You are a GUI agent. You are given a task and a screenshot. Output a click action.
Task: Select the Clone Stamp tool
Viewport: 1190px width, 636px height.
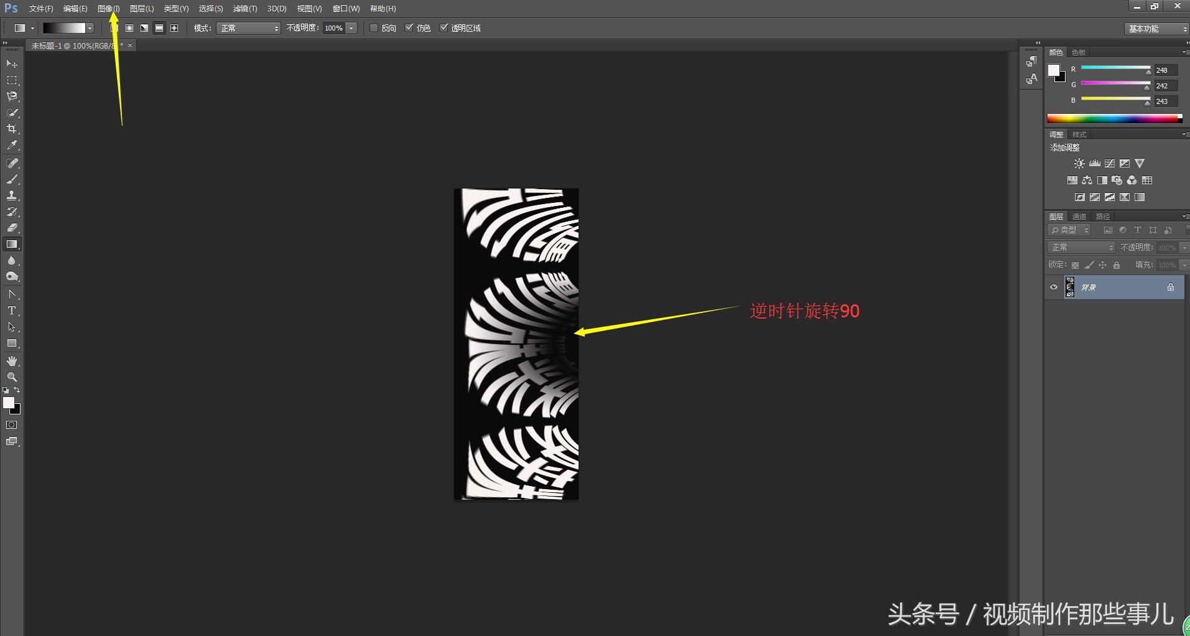12,195
